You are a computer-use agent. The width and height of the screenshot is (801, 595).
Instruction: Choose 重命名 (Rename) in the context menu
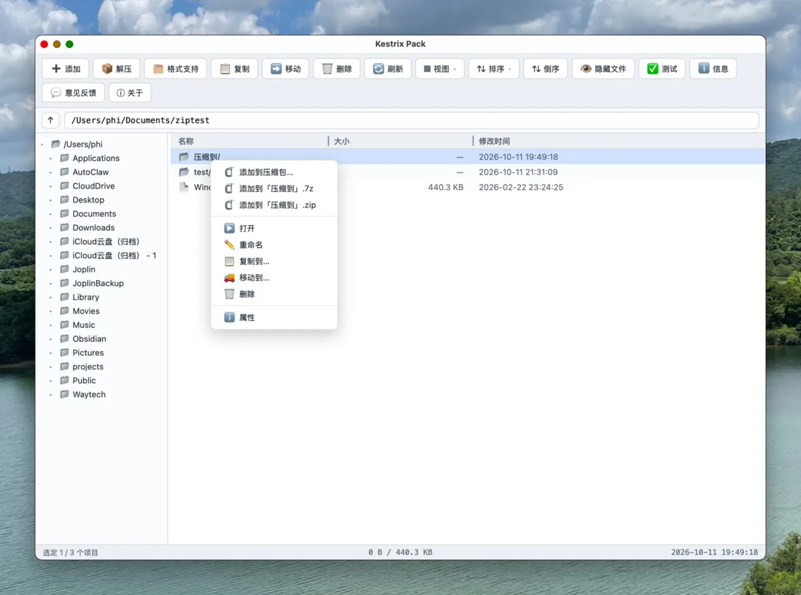274,245
